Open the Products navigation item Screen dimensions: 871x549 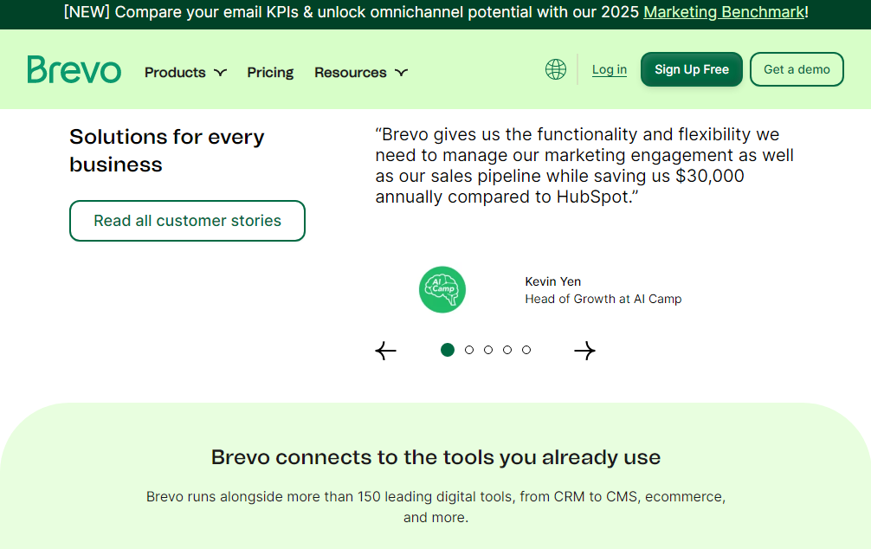point(175,73)
